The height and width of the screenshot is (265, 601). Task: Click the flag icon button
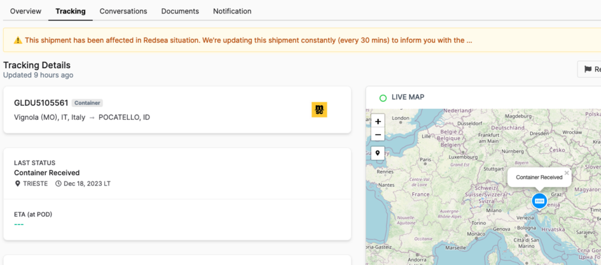588,69
